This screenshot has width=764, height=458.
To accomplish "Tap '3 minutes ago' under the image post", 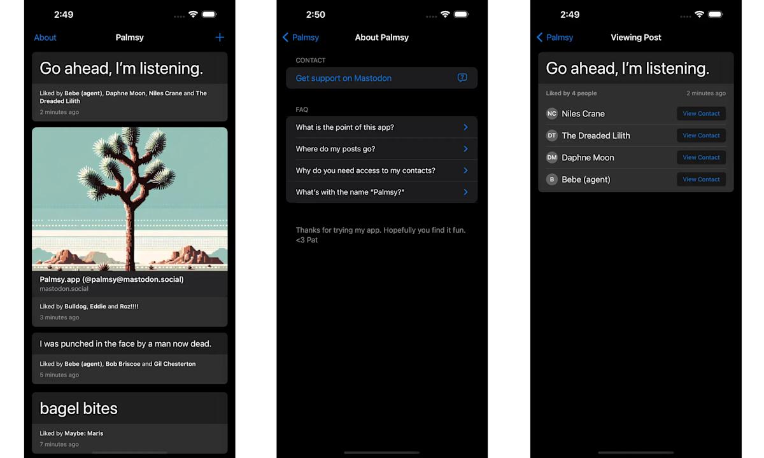I will click(x=59, y=317).
